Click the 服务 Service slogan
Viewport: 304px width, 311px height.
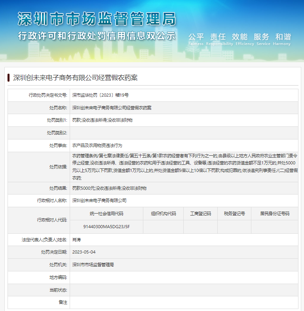263,39
